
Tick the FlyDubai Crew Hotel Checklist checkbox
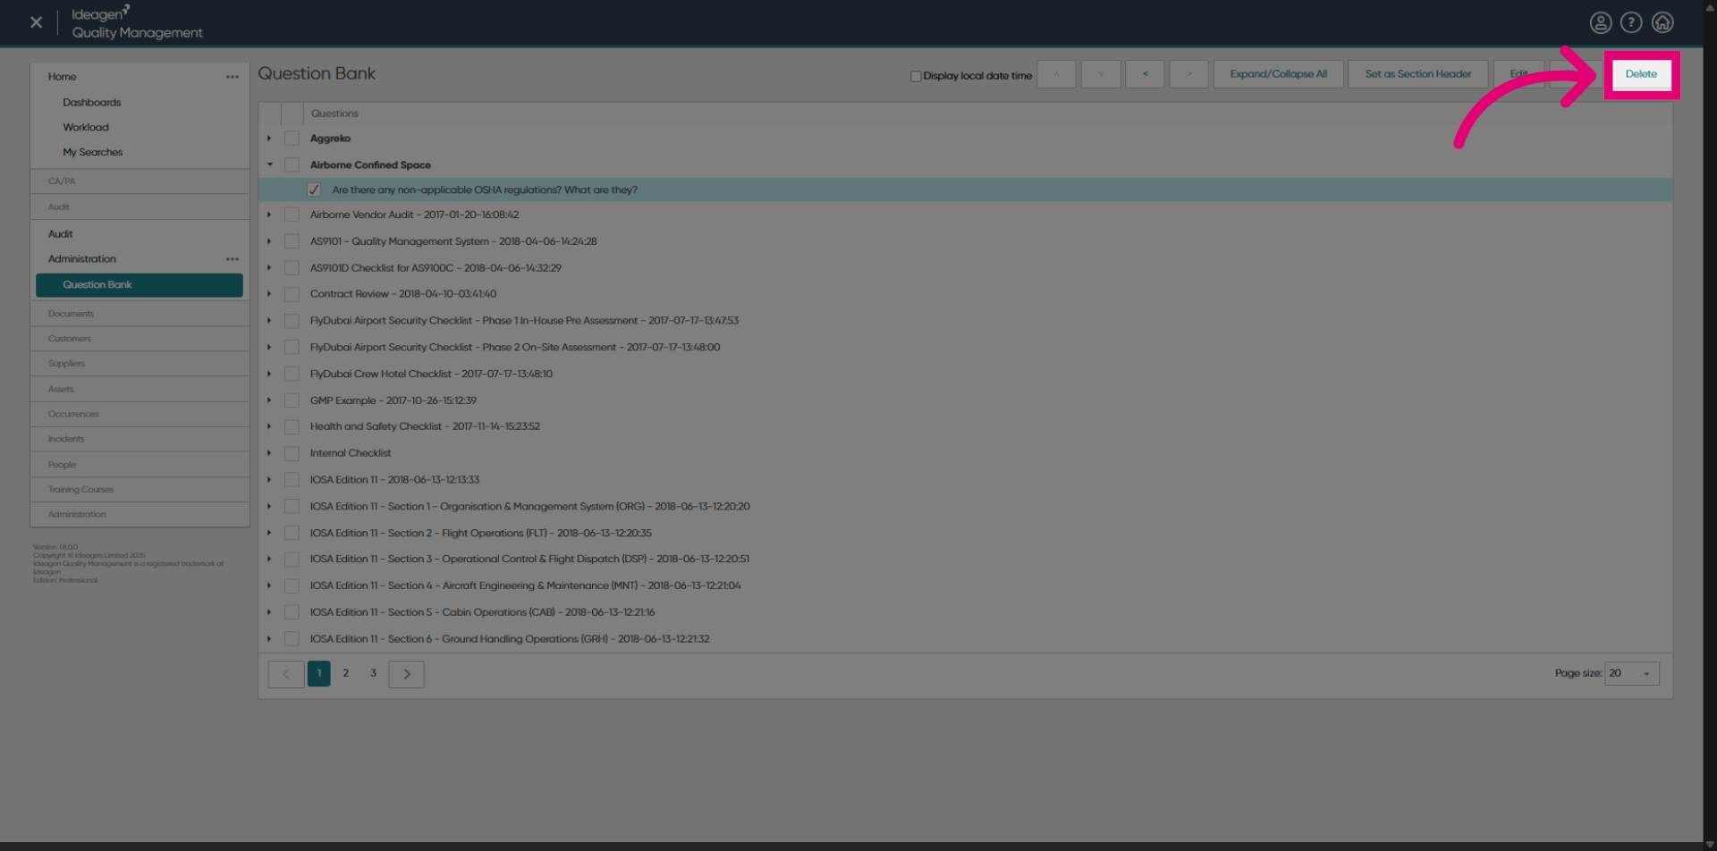[x=292, y=374]
